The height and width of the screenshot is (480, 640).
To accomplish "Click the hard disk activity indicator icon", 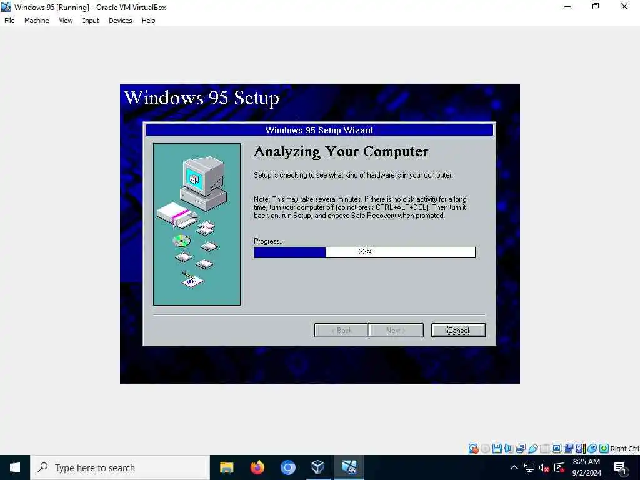I will click(x=474, y=449).
